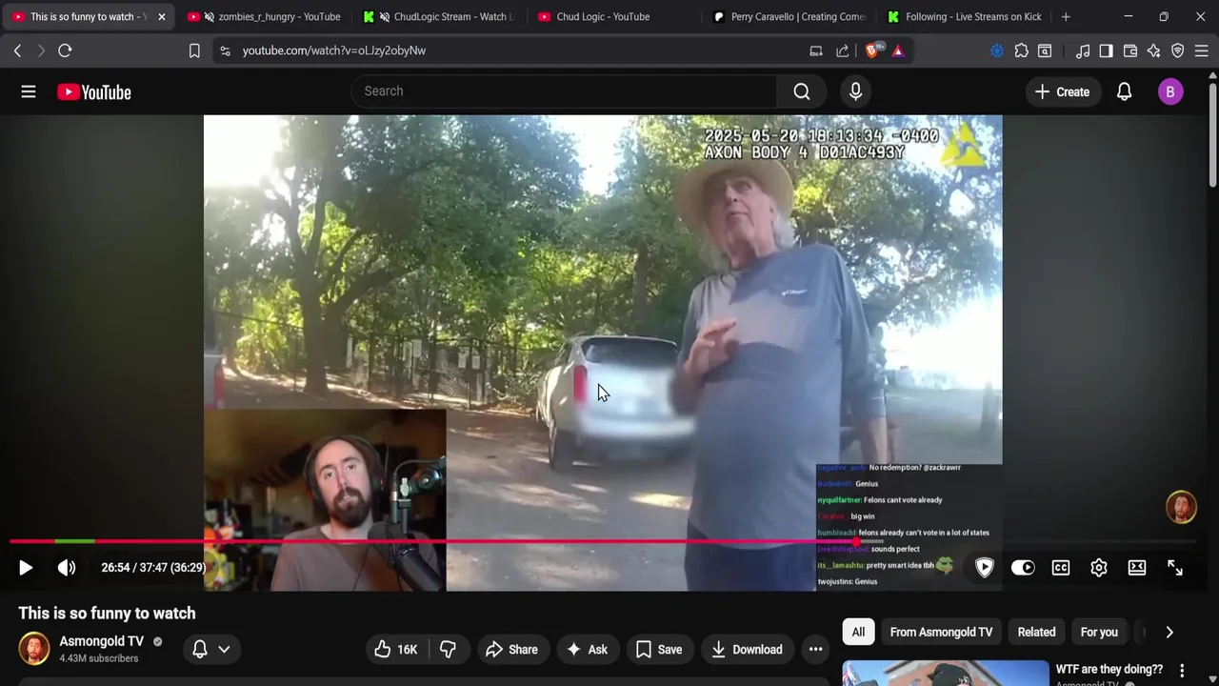Bookmark this page in the address bar
This screenshot has height=686, width=1219.
click(194, 50)
